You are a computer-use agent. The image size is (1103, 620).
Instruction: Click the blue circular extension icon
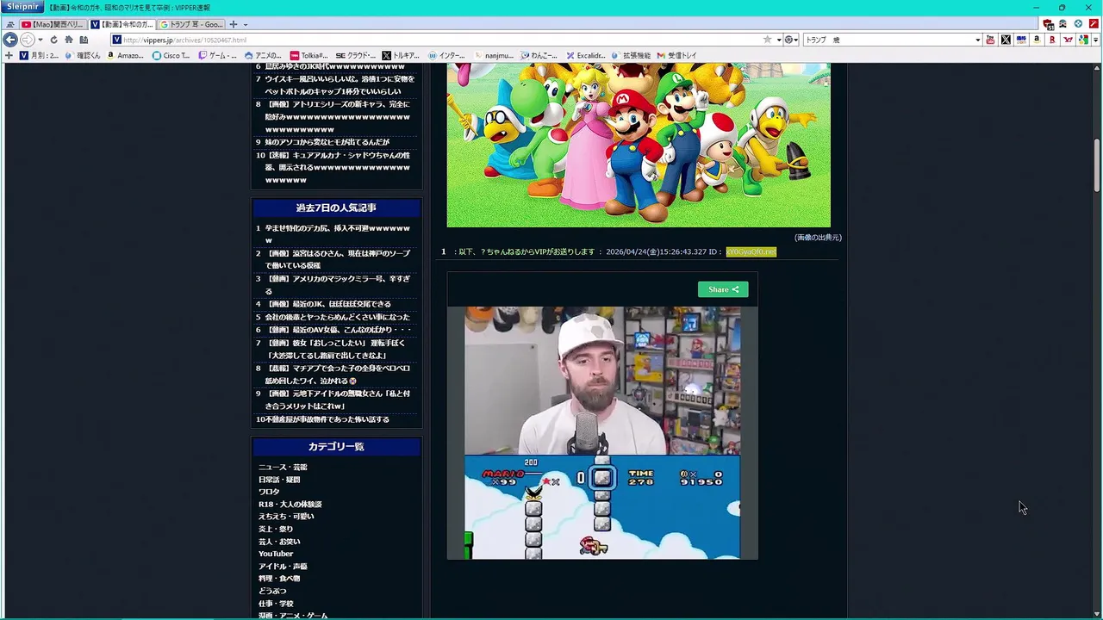point(1078,24)
